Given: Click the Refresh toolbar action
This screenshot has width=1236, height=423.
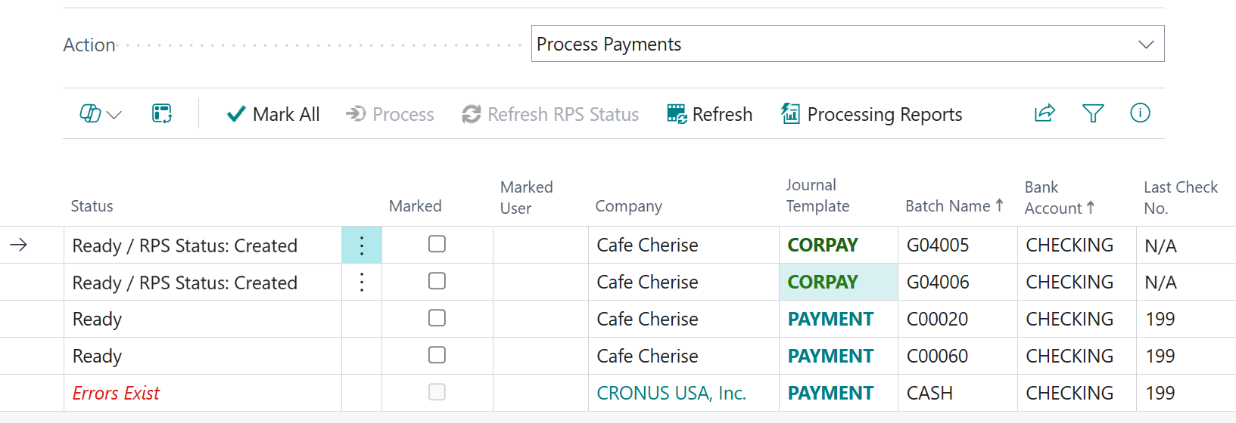Looking at the screenshot, I should click(x=709, y=114).
